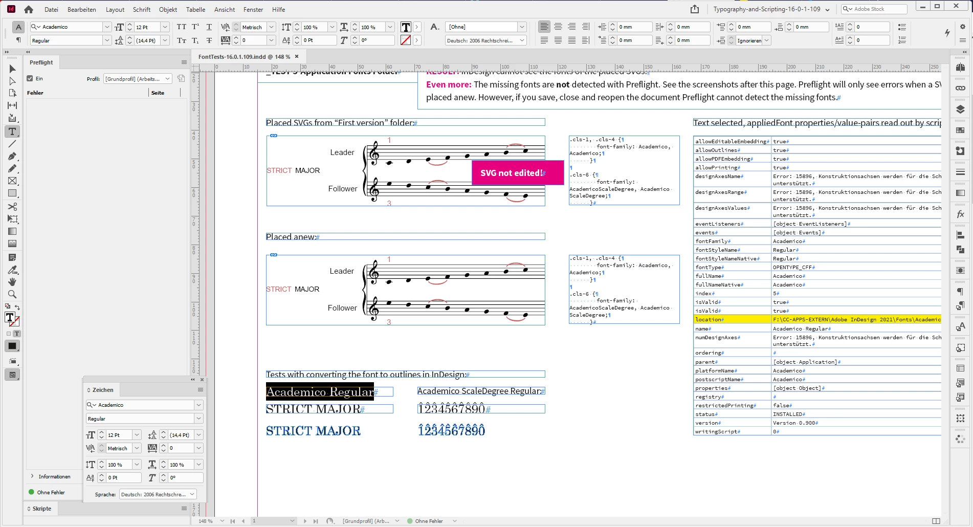Open the Tabelle menu
This screenshot has width=973, height=527.
[195, 9]
